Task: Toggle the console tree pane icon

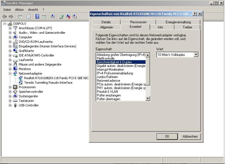Action: pyautogui.click(x=20, y=17)
